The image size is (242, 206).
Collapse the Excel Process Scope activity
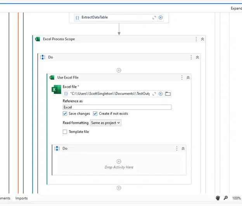click(x=202, y=39)
